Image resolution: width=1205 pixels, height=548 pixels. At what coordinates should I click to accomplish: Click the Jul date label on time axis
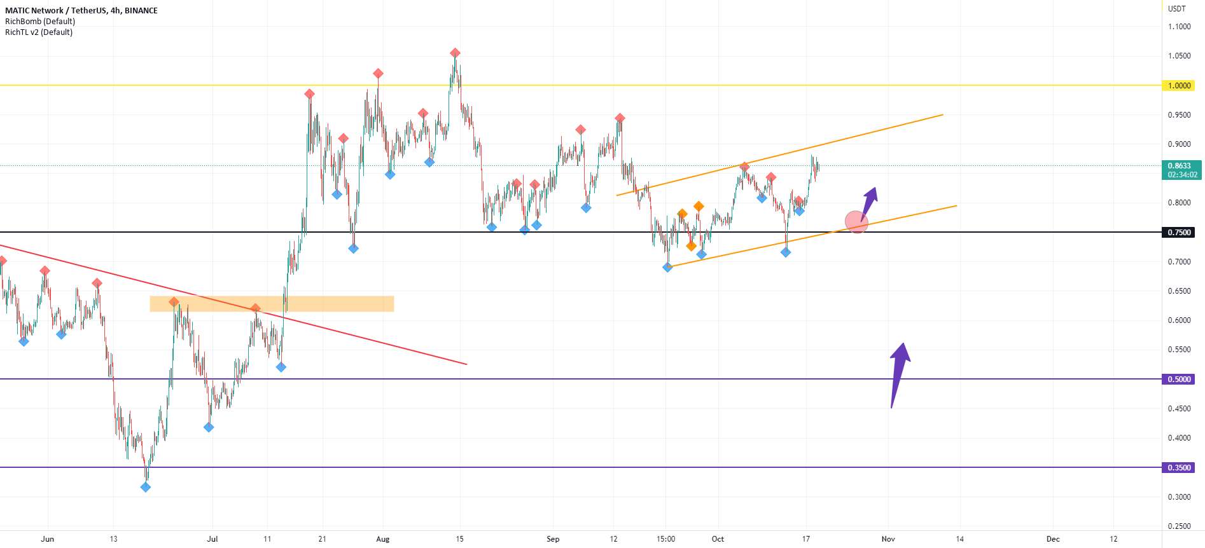(x=212, y=539)
